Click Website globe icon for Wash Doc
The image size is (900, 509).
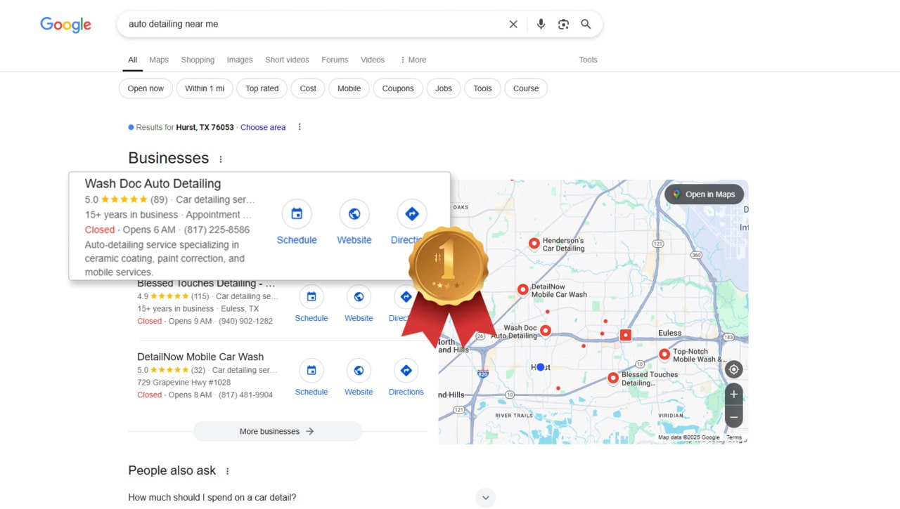pos(354,214)
